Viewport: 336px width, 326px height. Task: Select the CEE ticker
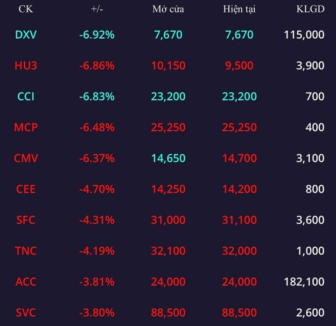(x=26, y=189)
